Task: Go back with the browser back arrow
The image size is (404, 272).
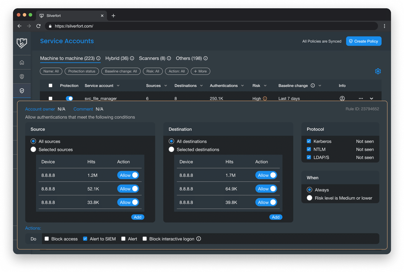Action: pos(19,26)
